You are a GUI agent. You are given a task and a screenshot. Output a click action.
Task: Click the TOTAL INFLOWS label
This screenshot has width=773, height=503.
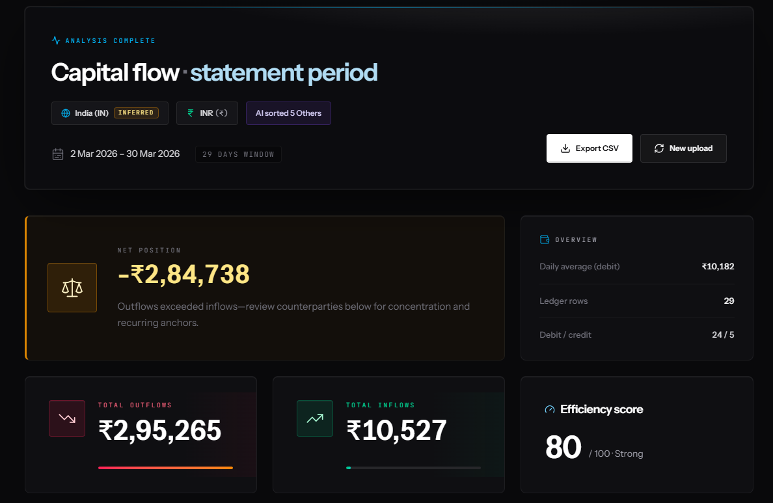tap(381, 405)
